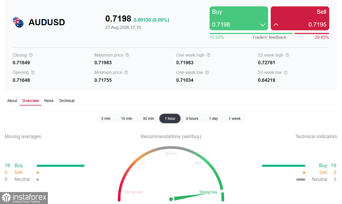Screen dimensions: 342x204
Task: Click the Technical indicators Neutral gray bar
Action: tap(301, 180)
